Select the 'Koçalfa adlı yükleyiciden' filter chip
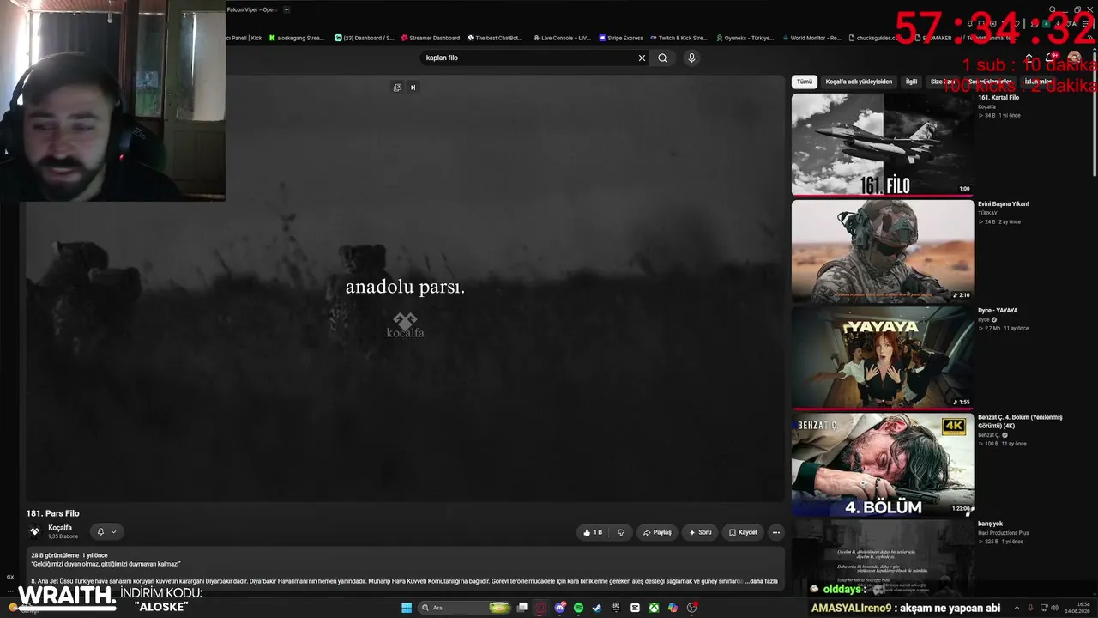 tap(859, 82)
